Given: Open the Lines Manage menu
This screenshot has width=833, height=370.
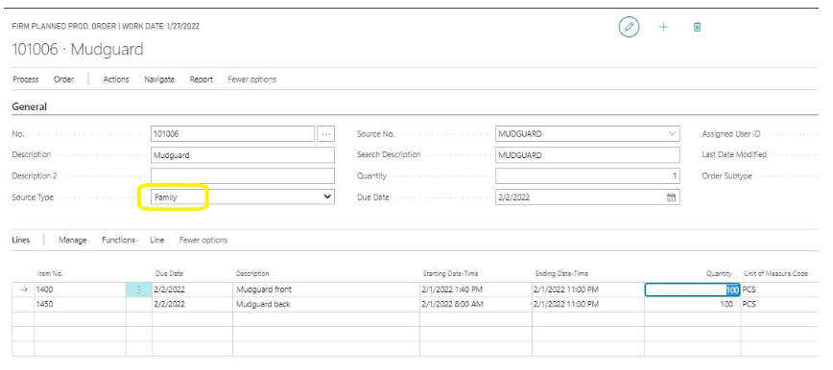Looking at the screenshot, I should point(72,240).
